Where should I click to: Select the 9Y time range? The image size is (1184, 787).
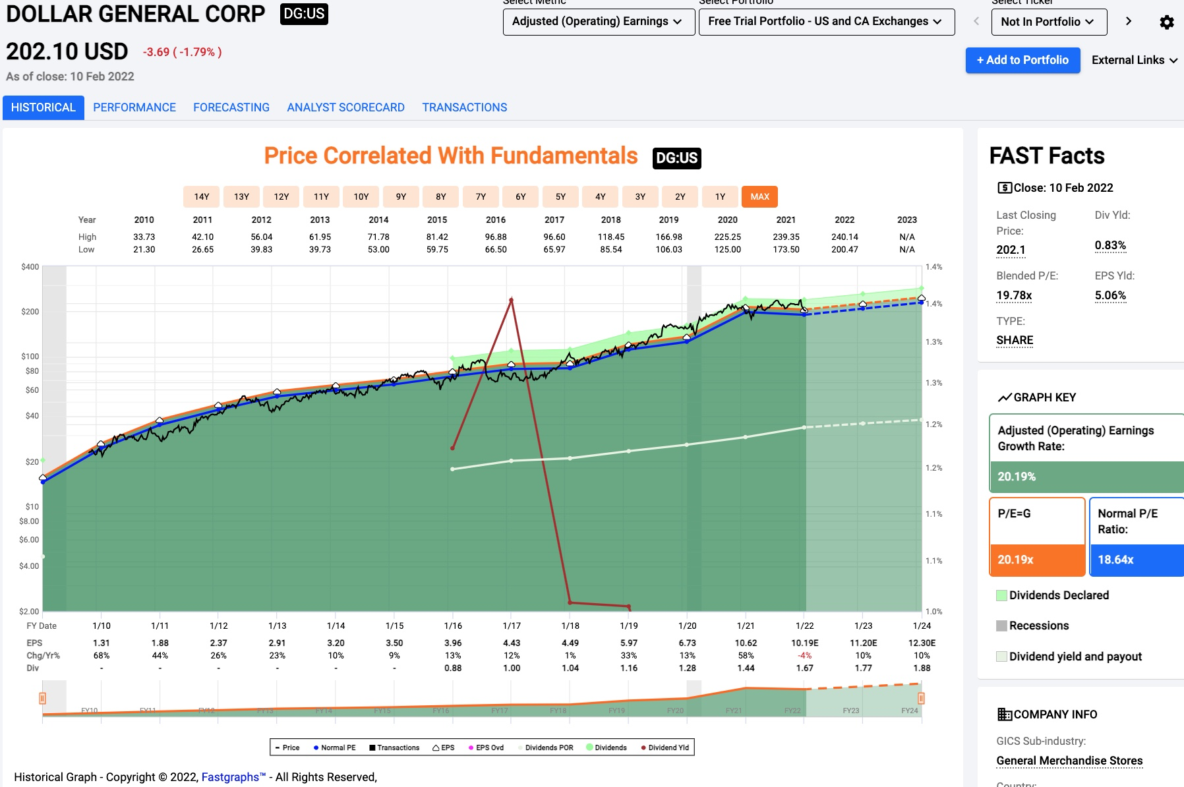(x=401, y=196)
